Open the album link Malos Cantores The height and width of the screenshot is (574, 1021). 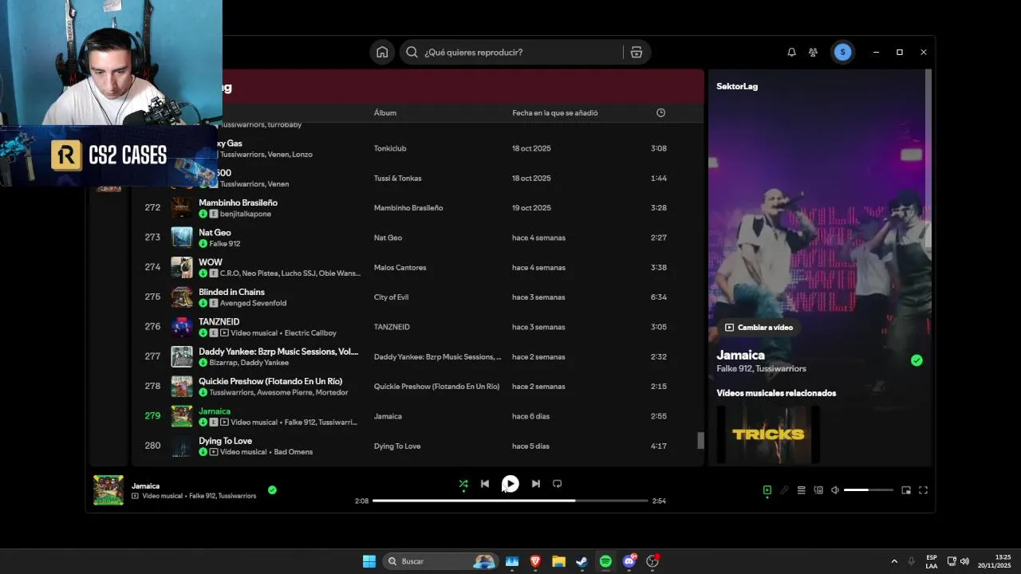[x=400, y=268]
